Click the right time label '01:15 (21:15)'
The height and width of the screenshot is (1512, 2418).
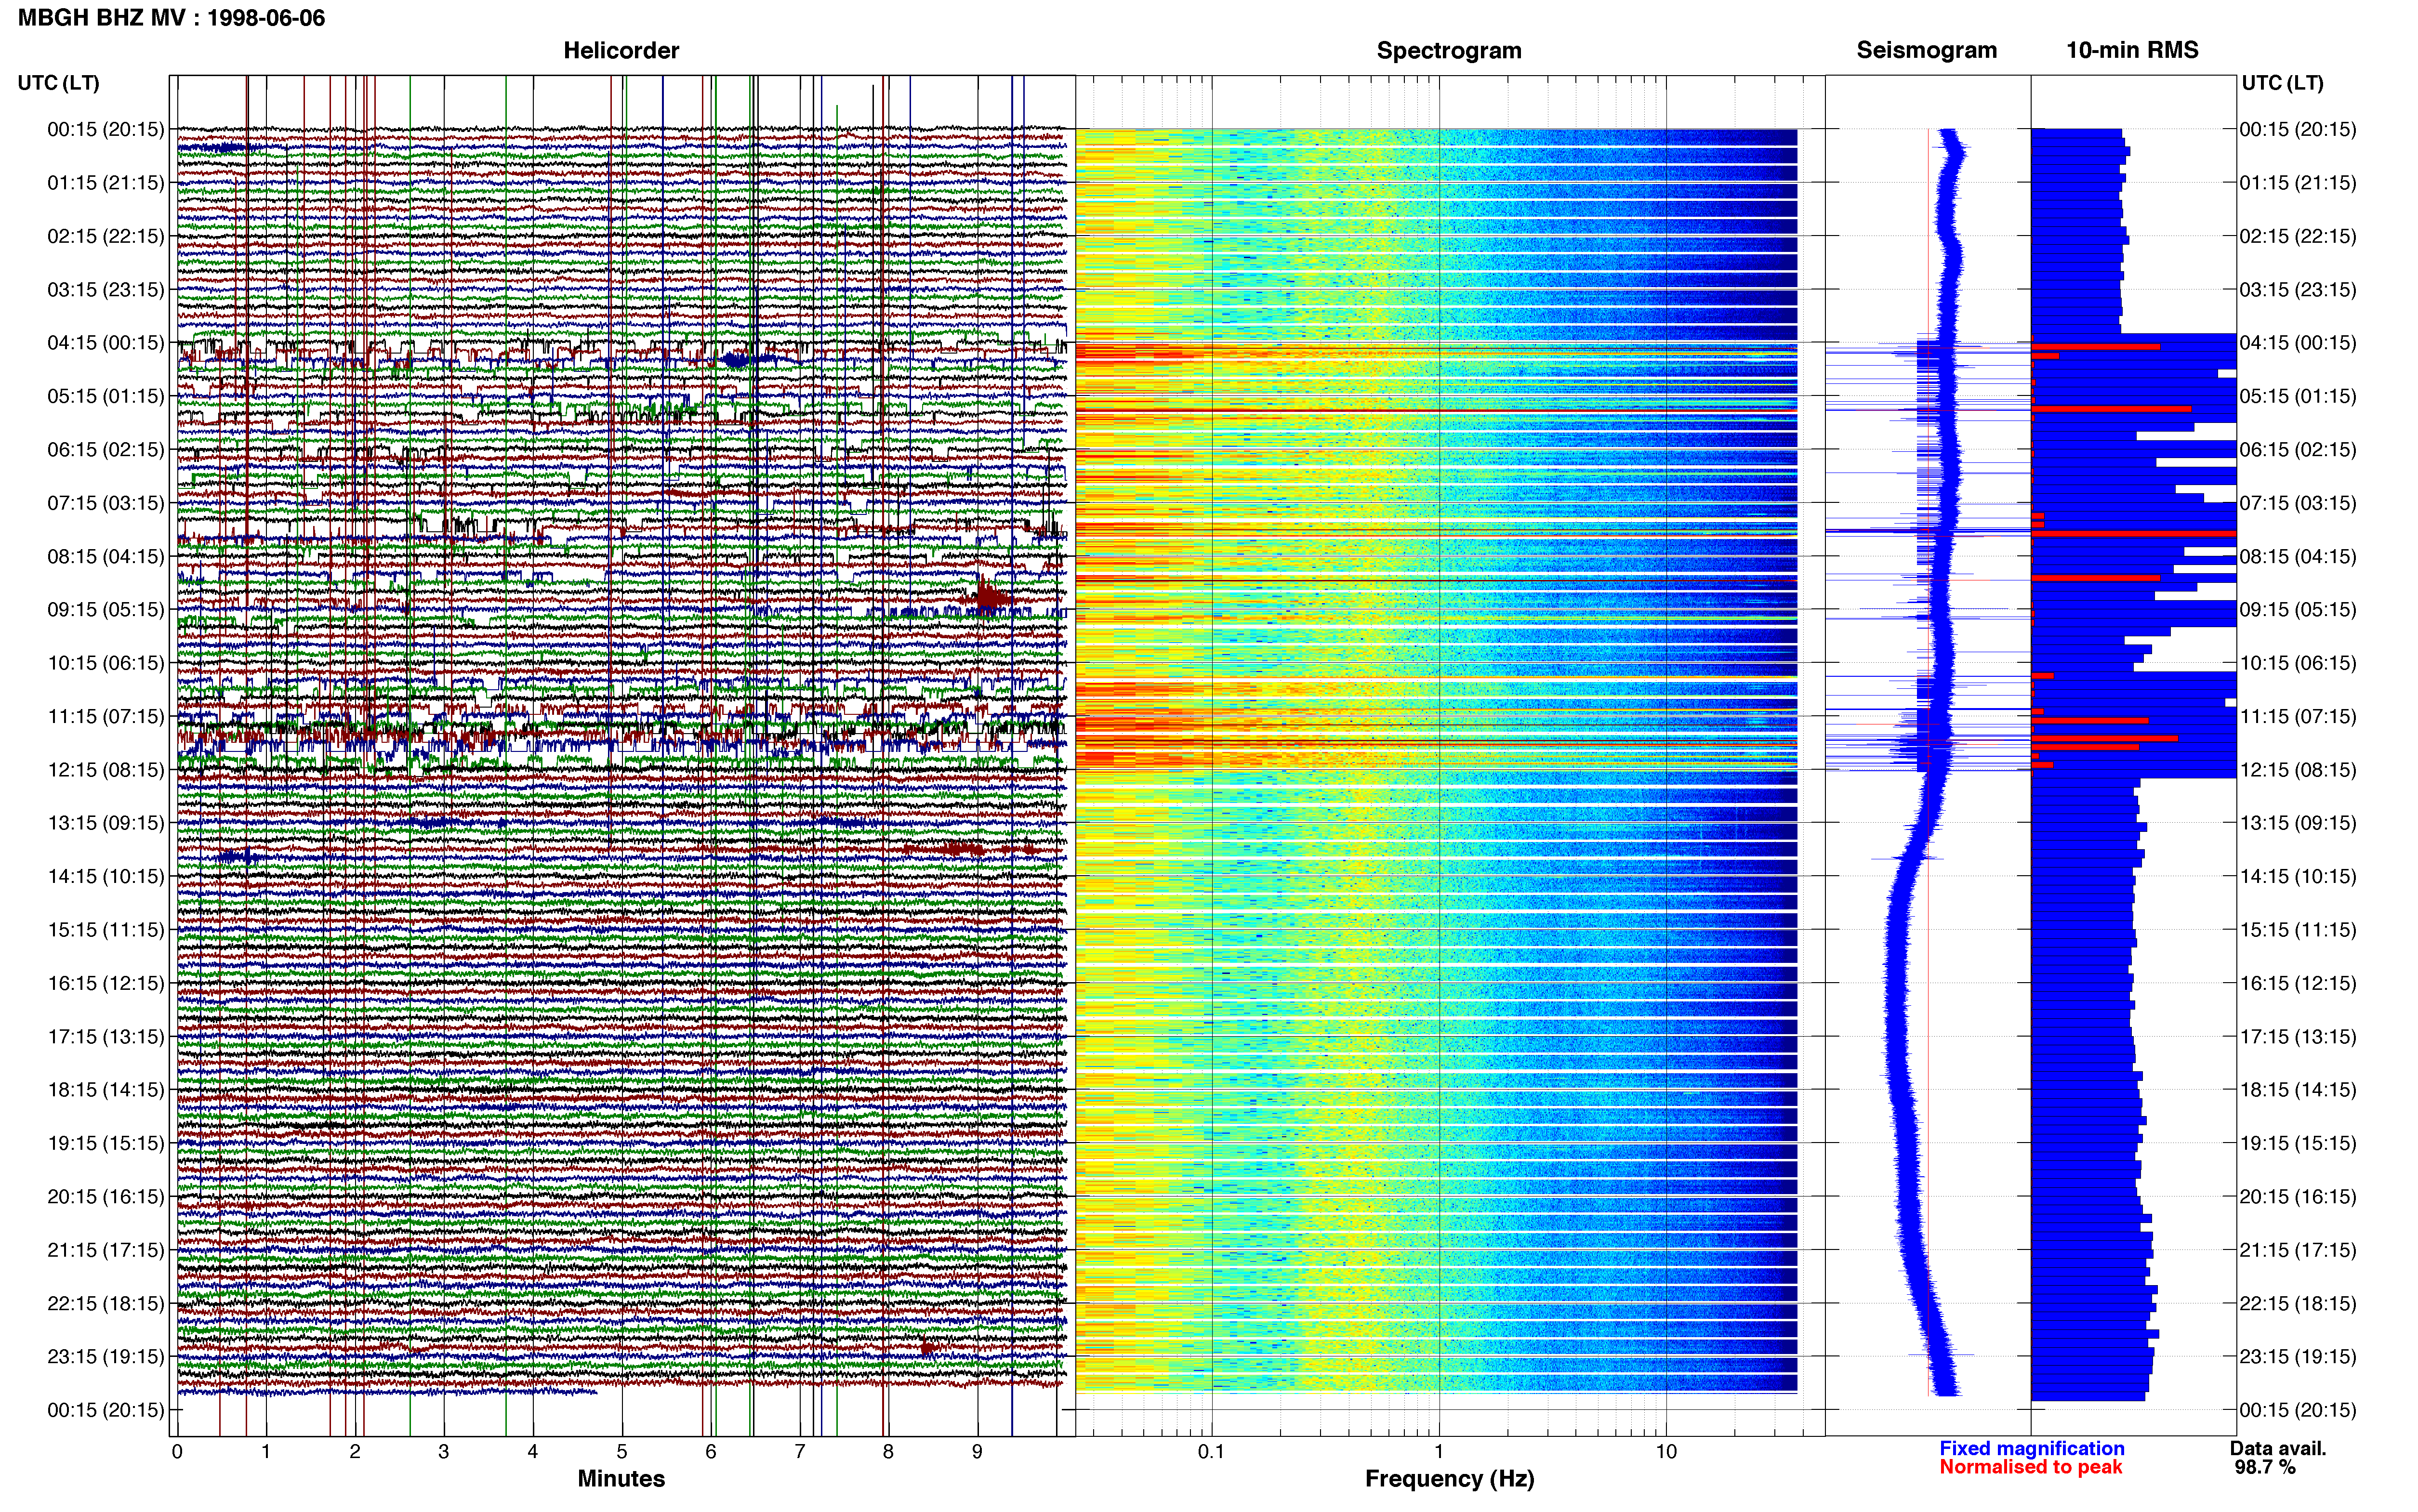[2298, 183]
